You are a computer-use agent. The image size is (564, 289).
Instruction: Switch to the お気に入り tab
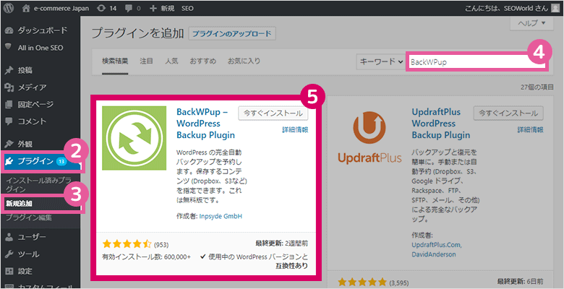tap(244, 61)
